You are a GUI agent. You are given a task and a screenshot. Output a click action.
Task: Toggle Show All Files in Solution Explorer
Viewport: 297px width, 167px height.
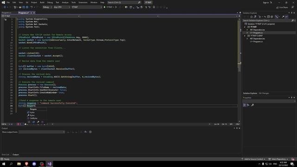pos(272,17)
